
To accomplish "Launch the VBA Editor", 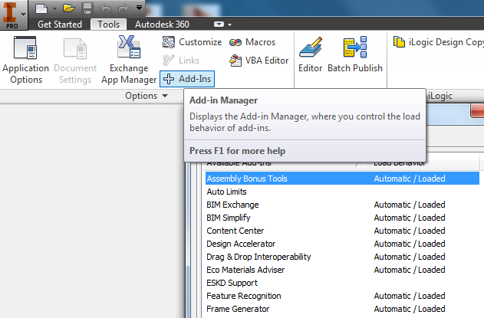I will coord(258,61).
